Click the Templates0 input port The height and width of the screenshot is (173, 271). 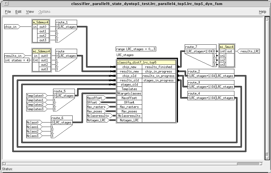35,96
